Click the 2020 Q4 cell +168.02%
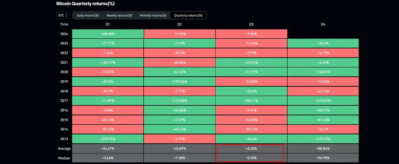Image resolution: width=399 pixels, height=164 pixels. tap(323, 72)
